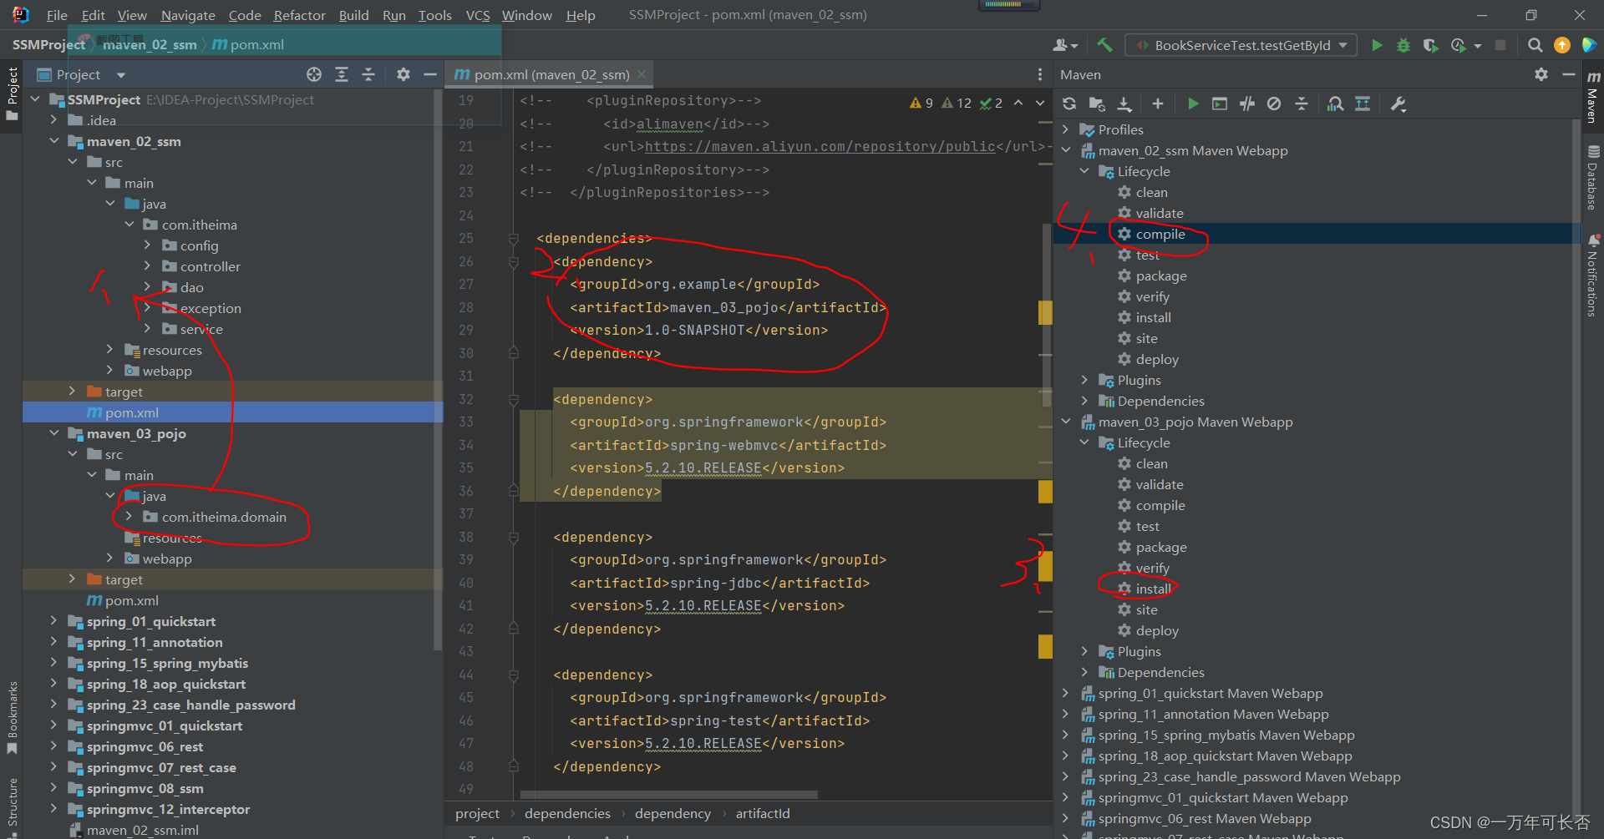Select install under maven_03_pojo Lifecycle
1604x839 pixels.
(x=1153, y=589)
